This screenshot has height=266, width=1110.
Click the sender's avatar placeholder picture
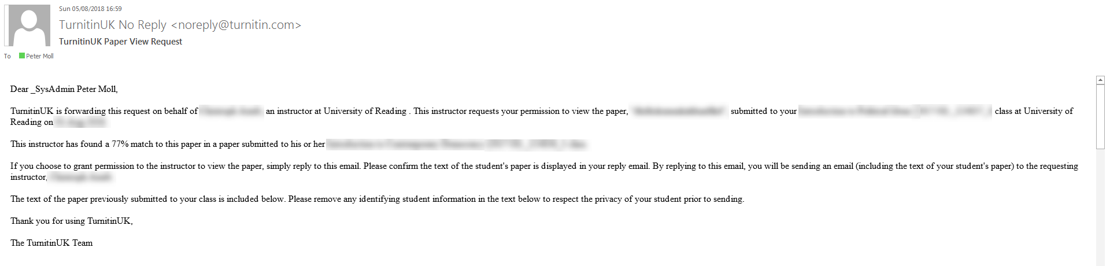coord(27,25)
